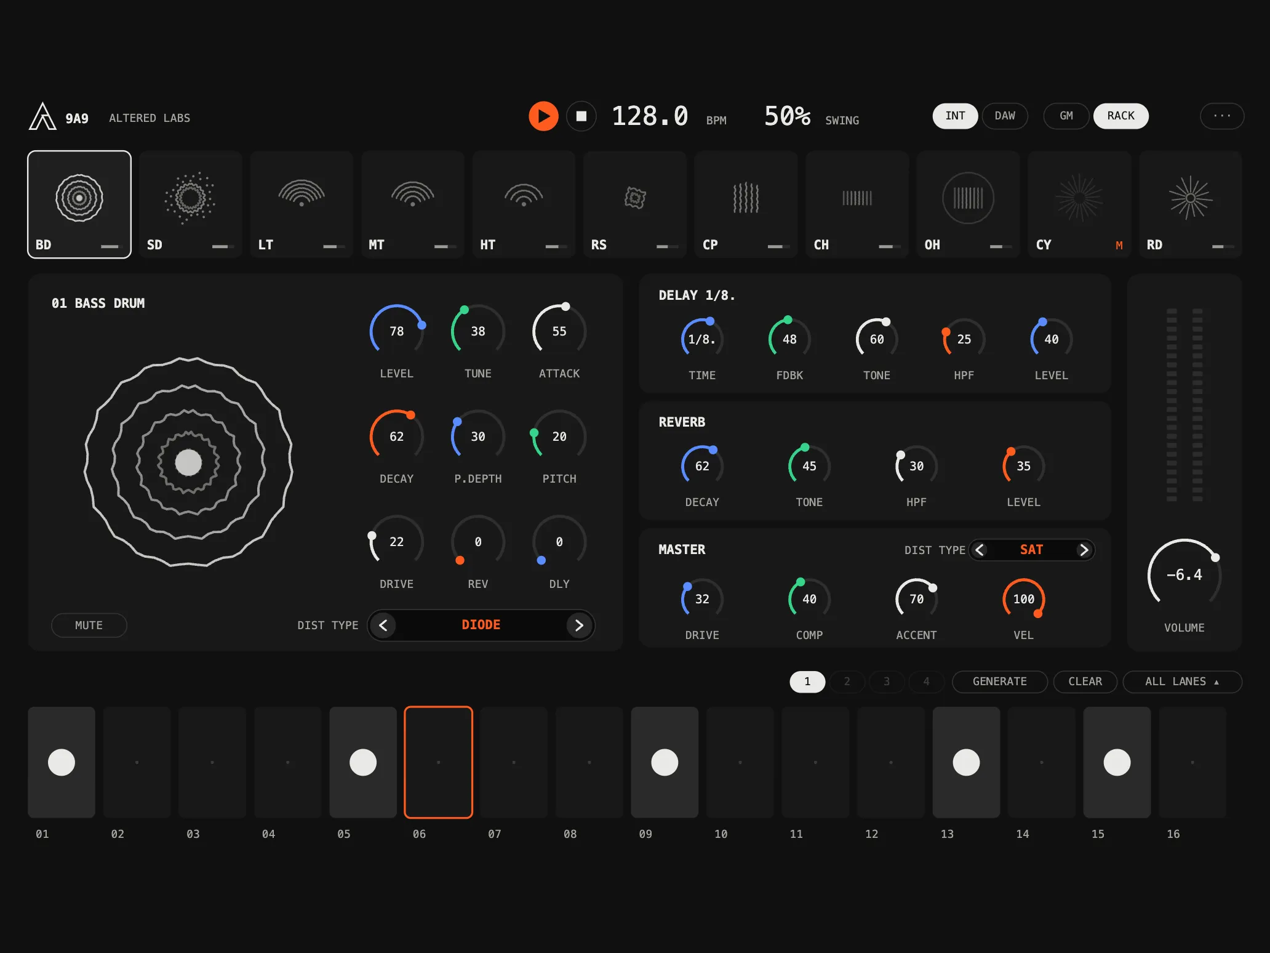Toggle step 06 in the sequencer

click(x=438, y=762)
